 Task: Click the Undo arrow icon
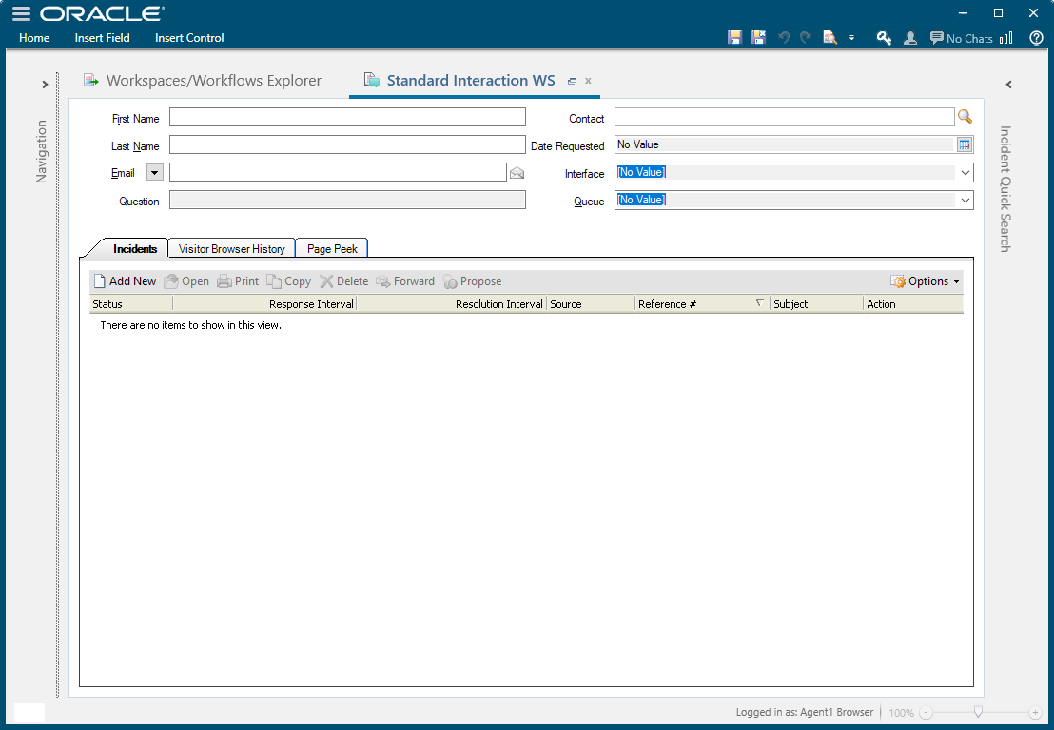pyautogui.click(x=783, y=38)
